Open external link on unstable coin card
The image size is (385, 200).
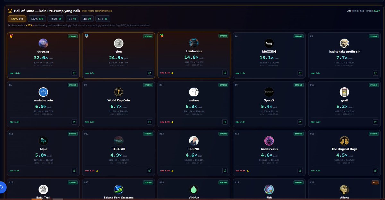pyautogui.click(x=74, y=122)
